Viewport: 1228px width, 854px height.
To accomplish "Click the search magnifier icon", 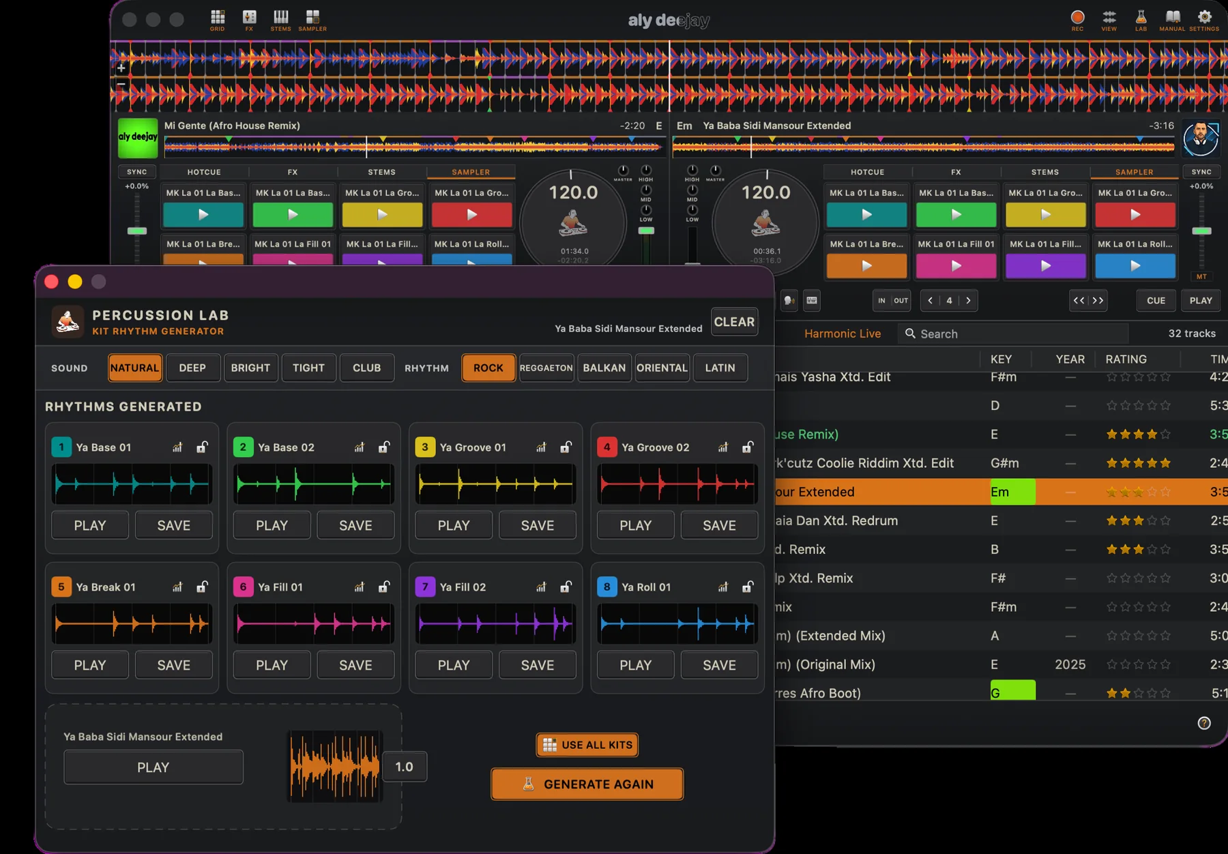I will [x=910, y=334].
